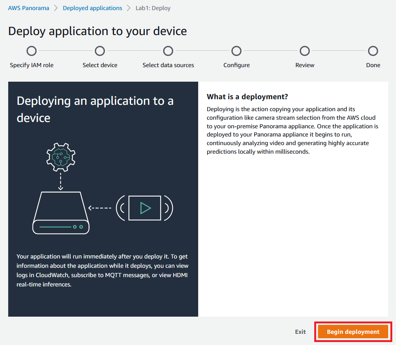Select the Select data sources step circle
The width and height of the screenshot is (396, 345).
coord(168,51)
